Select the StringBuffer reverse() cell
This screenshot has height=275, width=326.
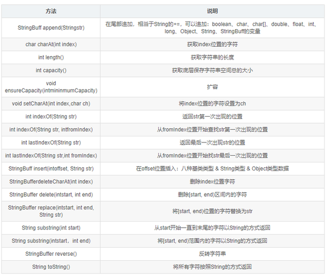coord(51,254)
